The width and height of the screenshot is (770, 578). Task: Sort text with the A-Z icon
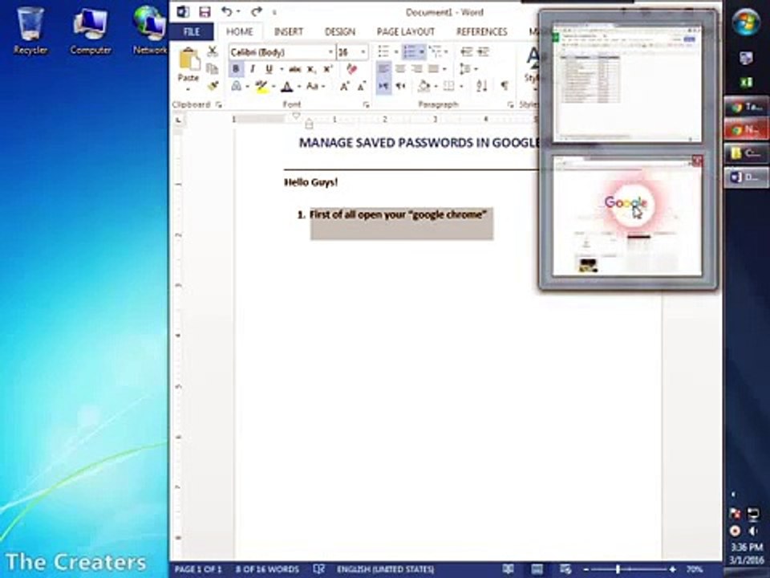[x=481, y=87]
